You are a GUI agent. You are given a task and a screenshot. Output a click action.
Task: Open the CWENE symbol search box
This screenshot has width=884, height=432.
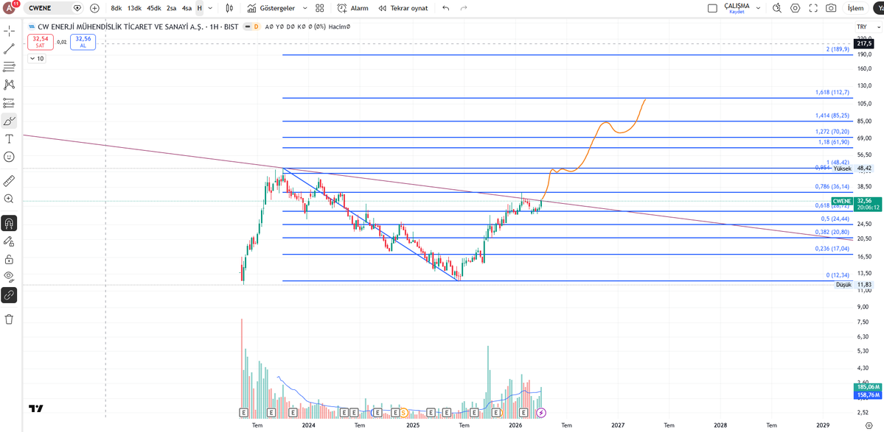pyautogui.click(x=55, y=8)
